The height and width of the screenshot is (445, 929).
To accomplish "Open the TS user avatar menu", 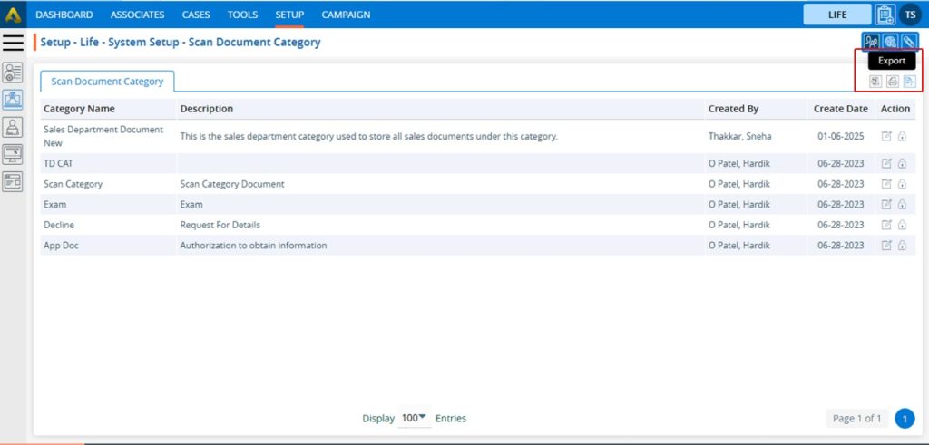I will point(910,15).
